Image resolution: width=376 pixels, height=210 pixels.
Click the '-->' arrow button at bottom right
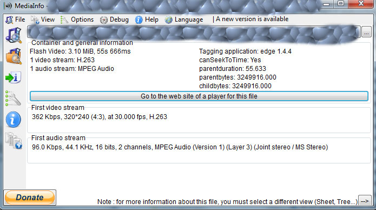(x=365, y=201)
